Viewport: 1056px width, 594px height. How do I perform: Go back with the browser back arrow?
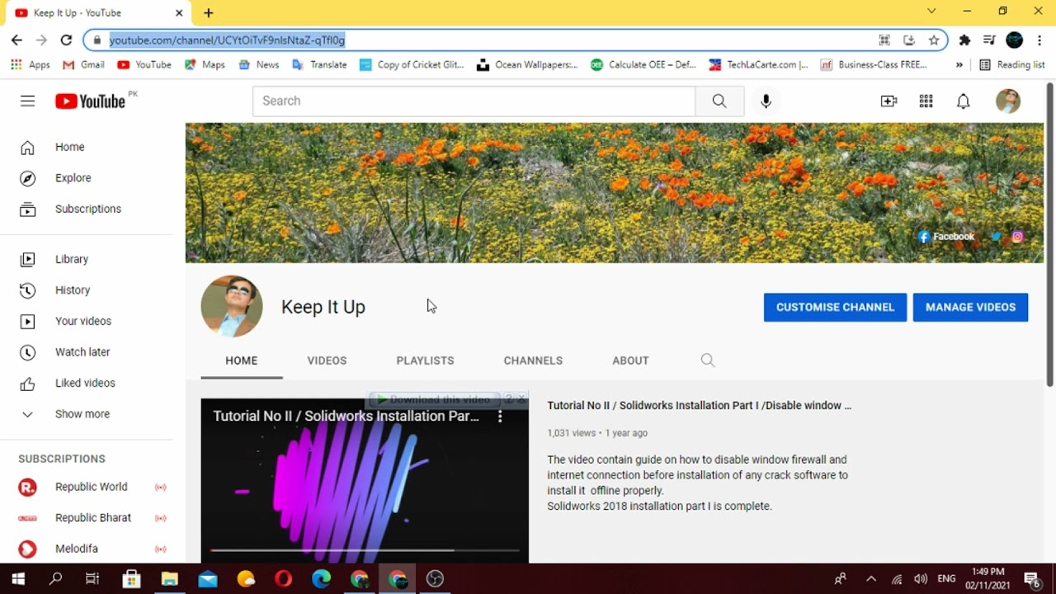point(16,40)
